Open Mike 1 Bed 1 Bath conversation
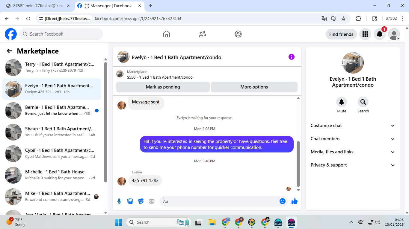 (x=52, y=197)
